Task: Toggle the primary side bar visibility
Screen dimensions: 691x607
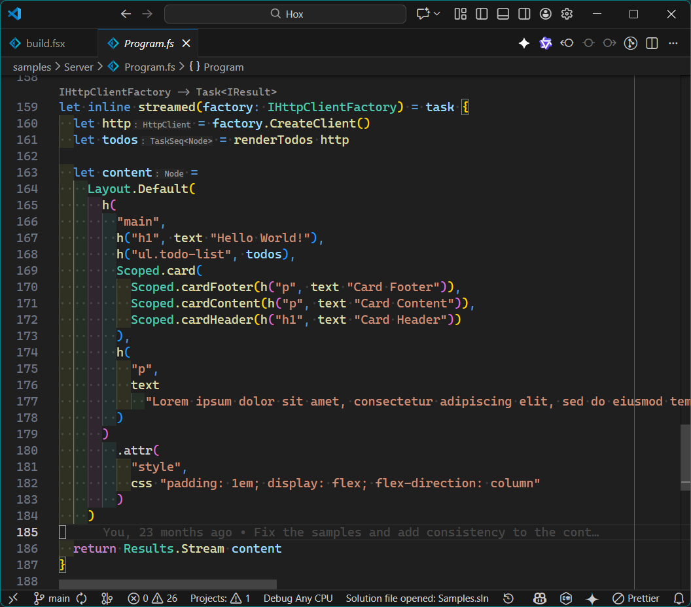Action: (482, 14)
